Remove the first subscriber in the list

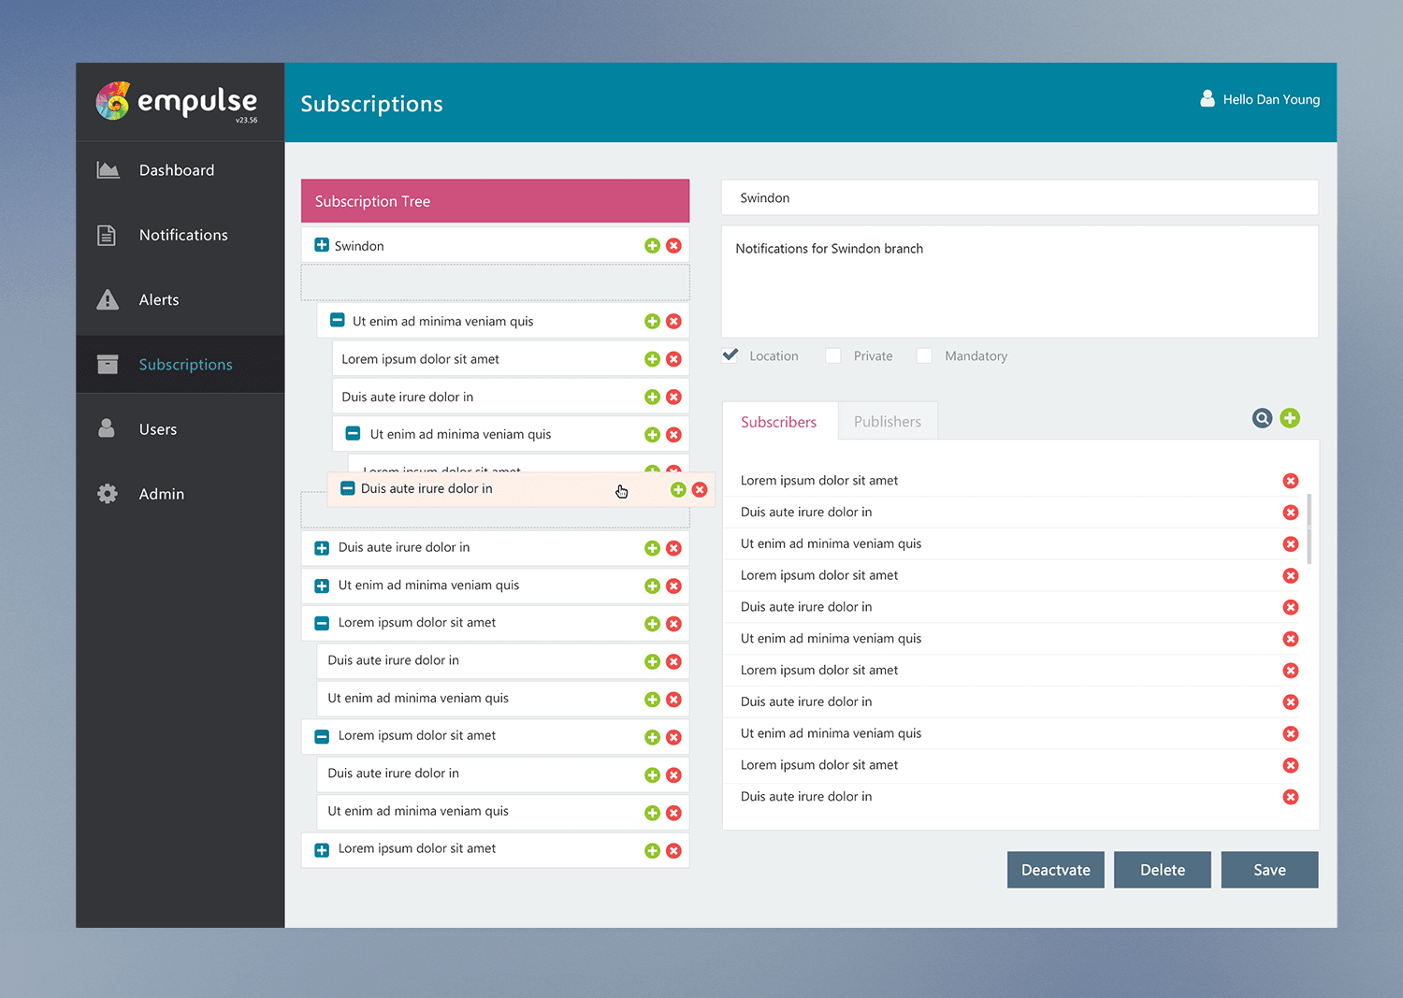pyautogui.click(x=1291, y=481)
